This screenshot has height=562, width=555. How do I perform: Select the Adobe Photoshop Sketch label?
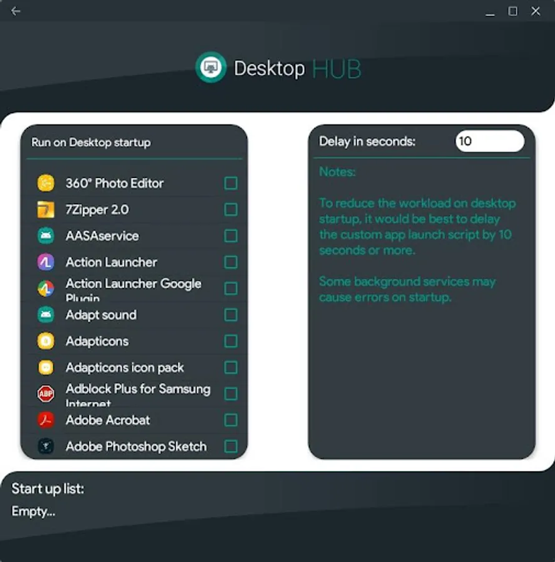point(136,446)
